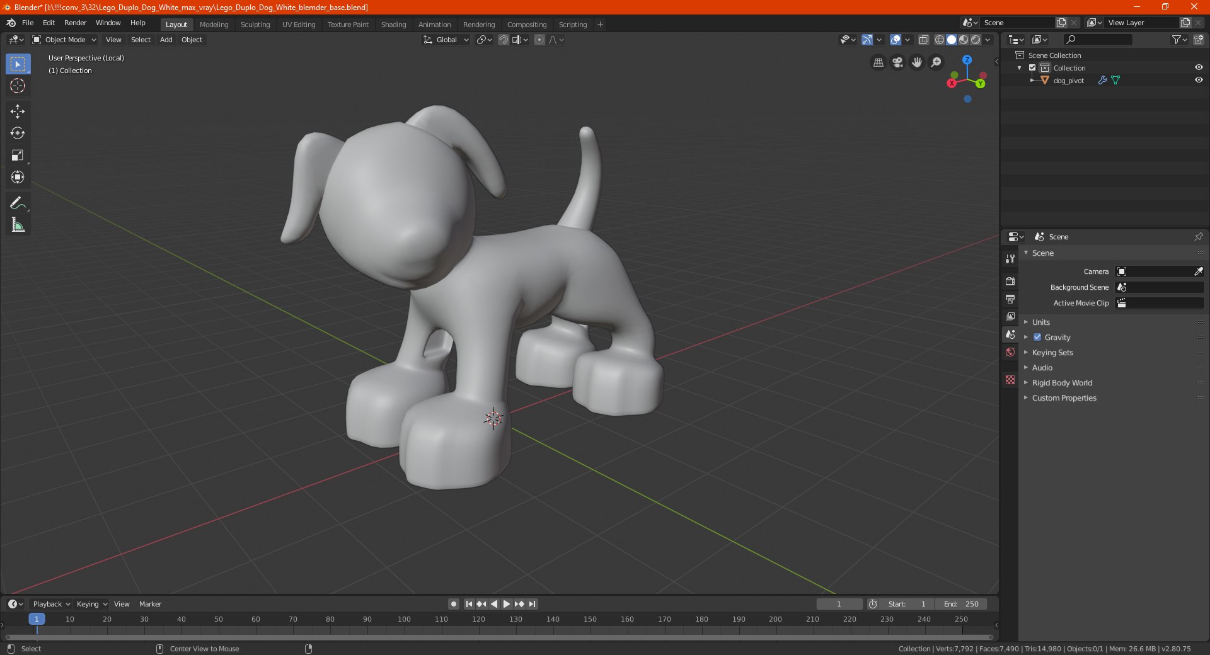The width and height of the screenshot is (1210, 655).
Task: Hide dog_pivot object with eye icon
Action: (1199, 81)
